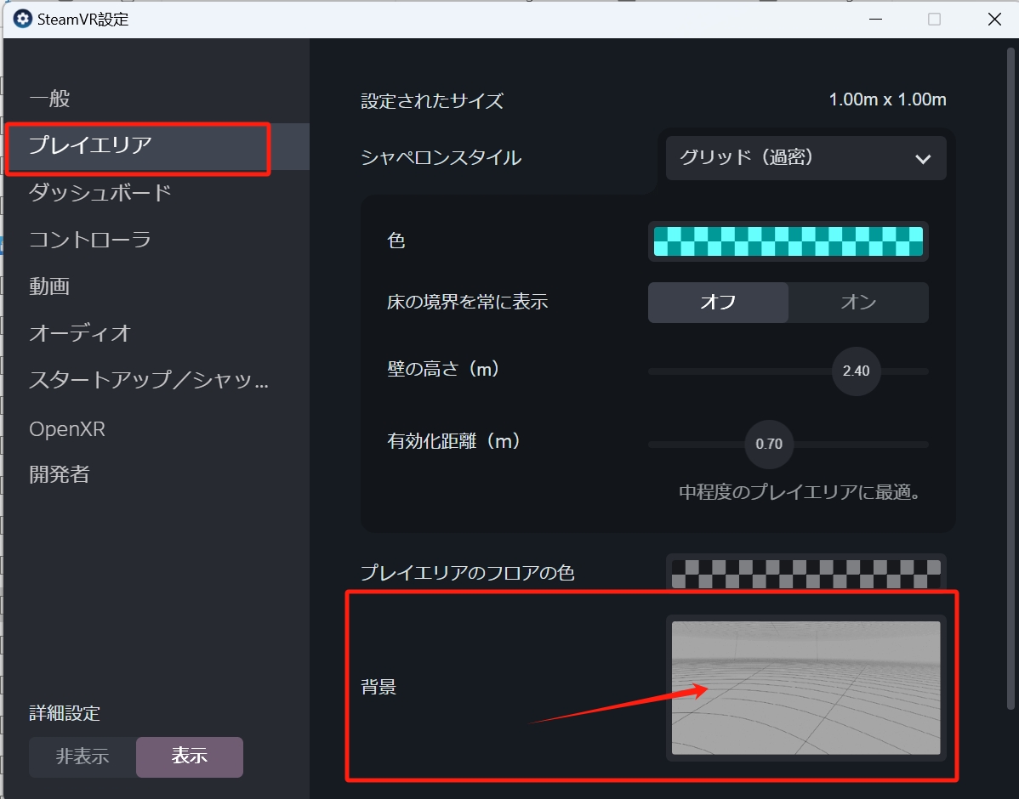Set 詳細設定 to 非表示
Image resolution: width=1019 pixels, height=799 pixels.
tap(83, 756)
